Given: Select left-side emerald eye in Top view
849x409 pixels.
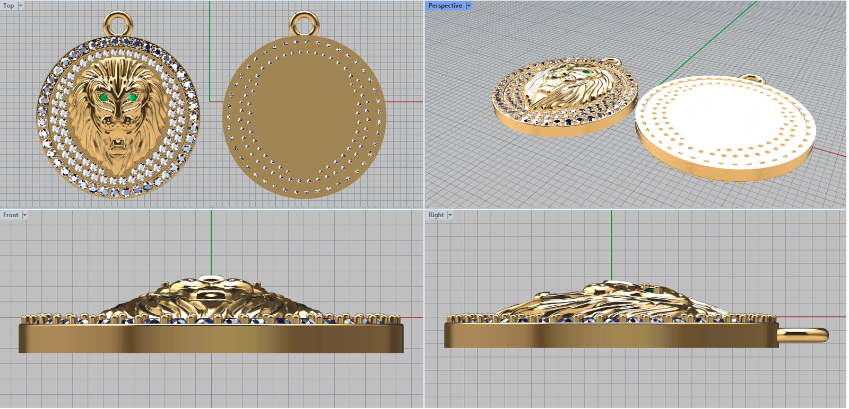Looking at the screenshot, I should click(x=103, y=97).
